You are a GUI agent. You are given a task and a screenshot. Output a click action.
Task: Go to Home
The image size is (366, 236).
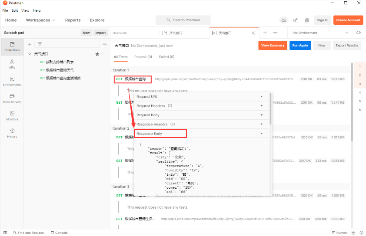coord(11,20)
